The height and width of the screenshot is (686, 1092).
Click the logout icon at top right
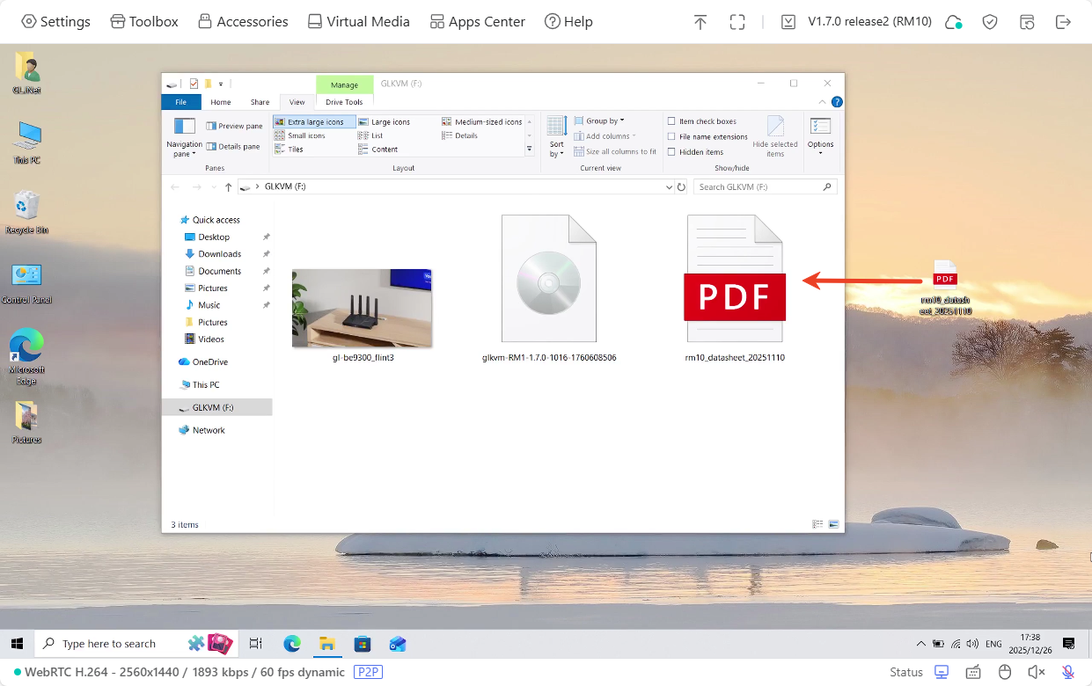(1063, 21)
